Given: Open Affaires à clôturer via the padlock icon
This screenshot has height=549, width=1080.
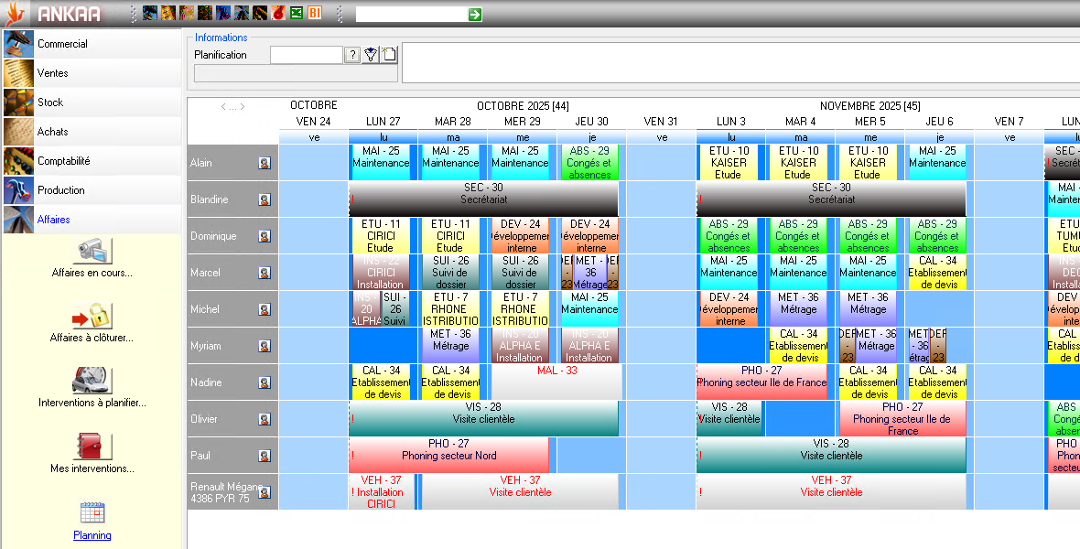Looking at the screenshot, I should coord(92,316).
